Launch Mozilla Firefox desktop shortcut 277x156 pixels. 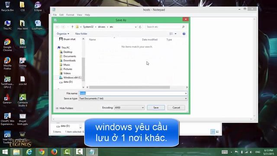7,63
